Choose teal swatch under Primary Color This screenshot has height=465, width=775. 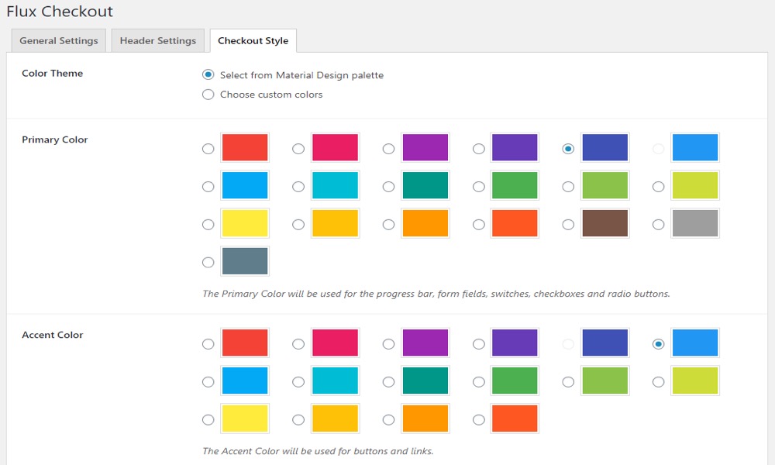(425, 185)
